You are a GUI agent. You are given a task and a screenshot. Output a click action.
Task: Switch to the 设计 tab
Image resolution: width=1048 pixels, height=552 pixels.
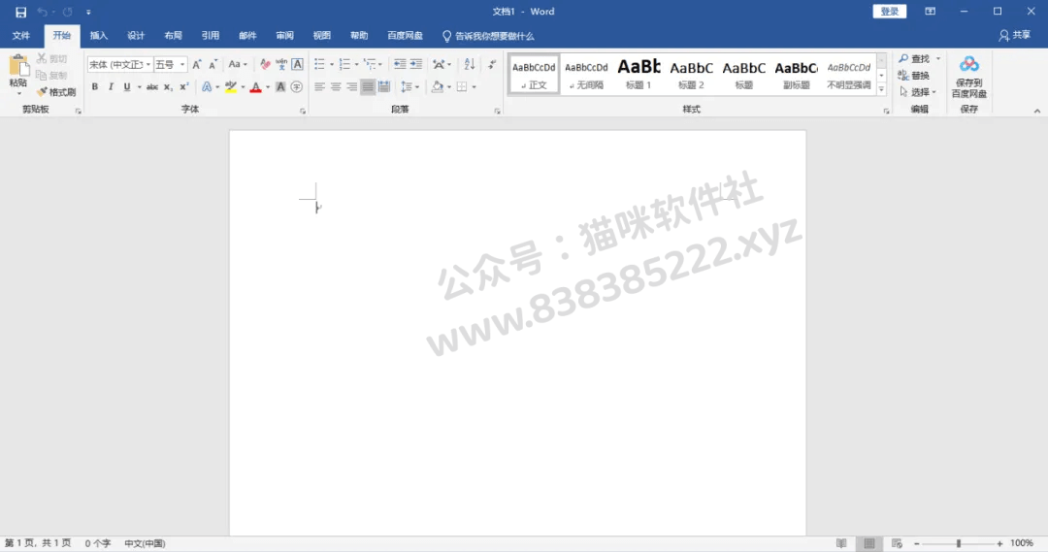tap(136, 36)
